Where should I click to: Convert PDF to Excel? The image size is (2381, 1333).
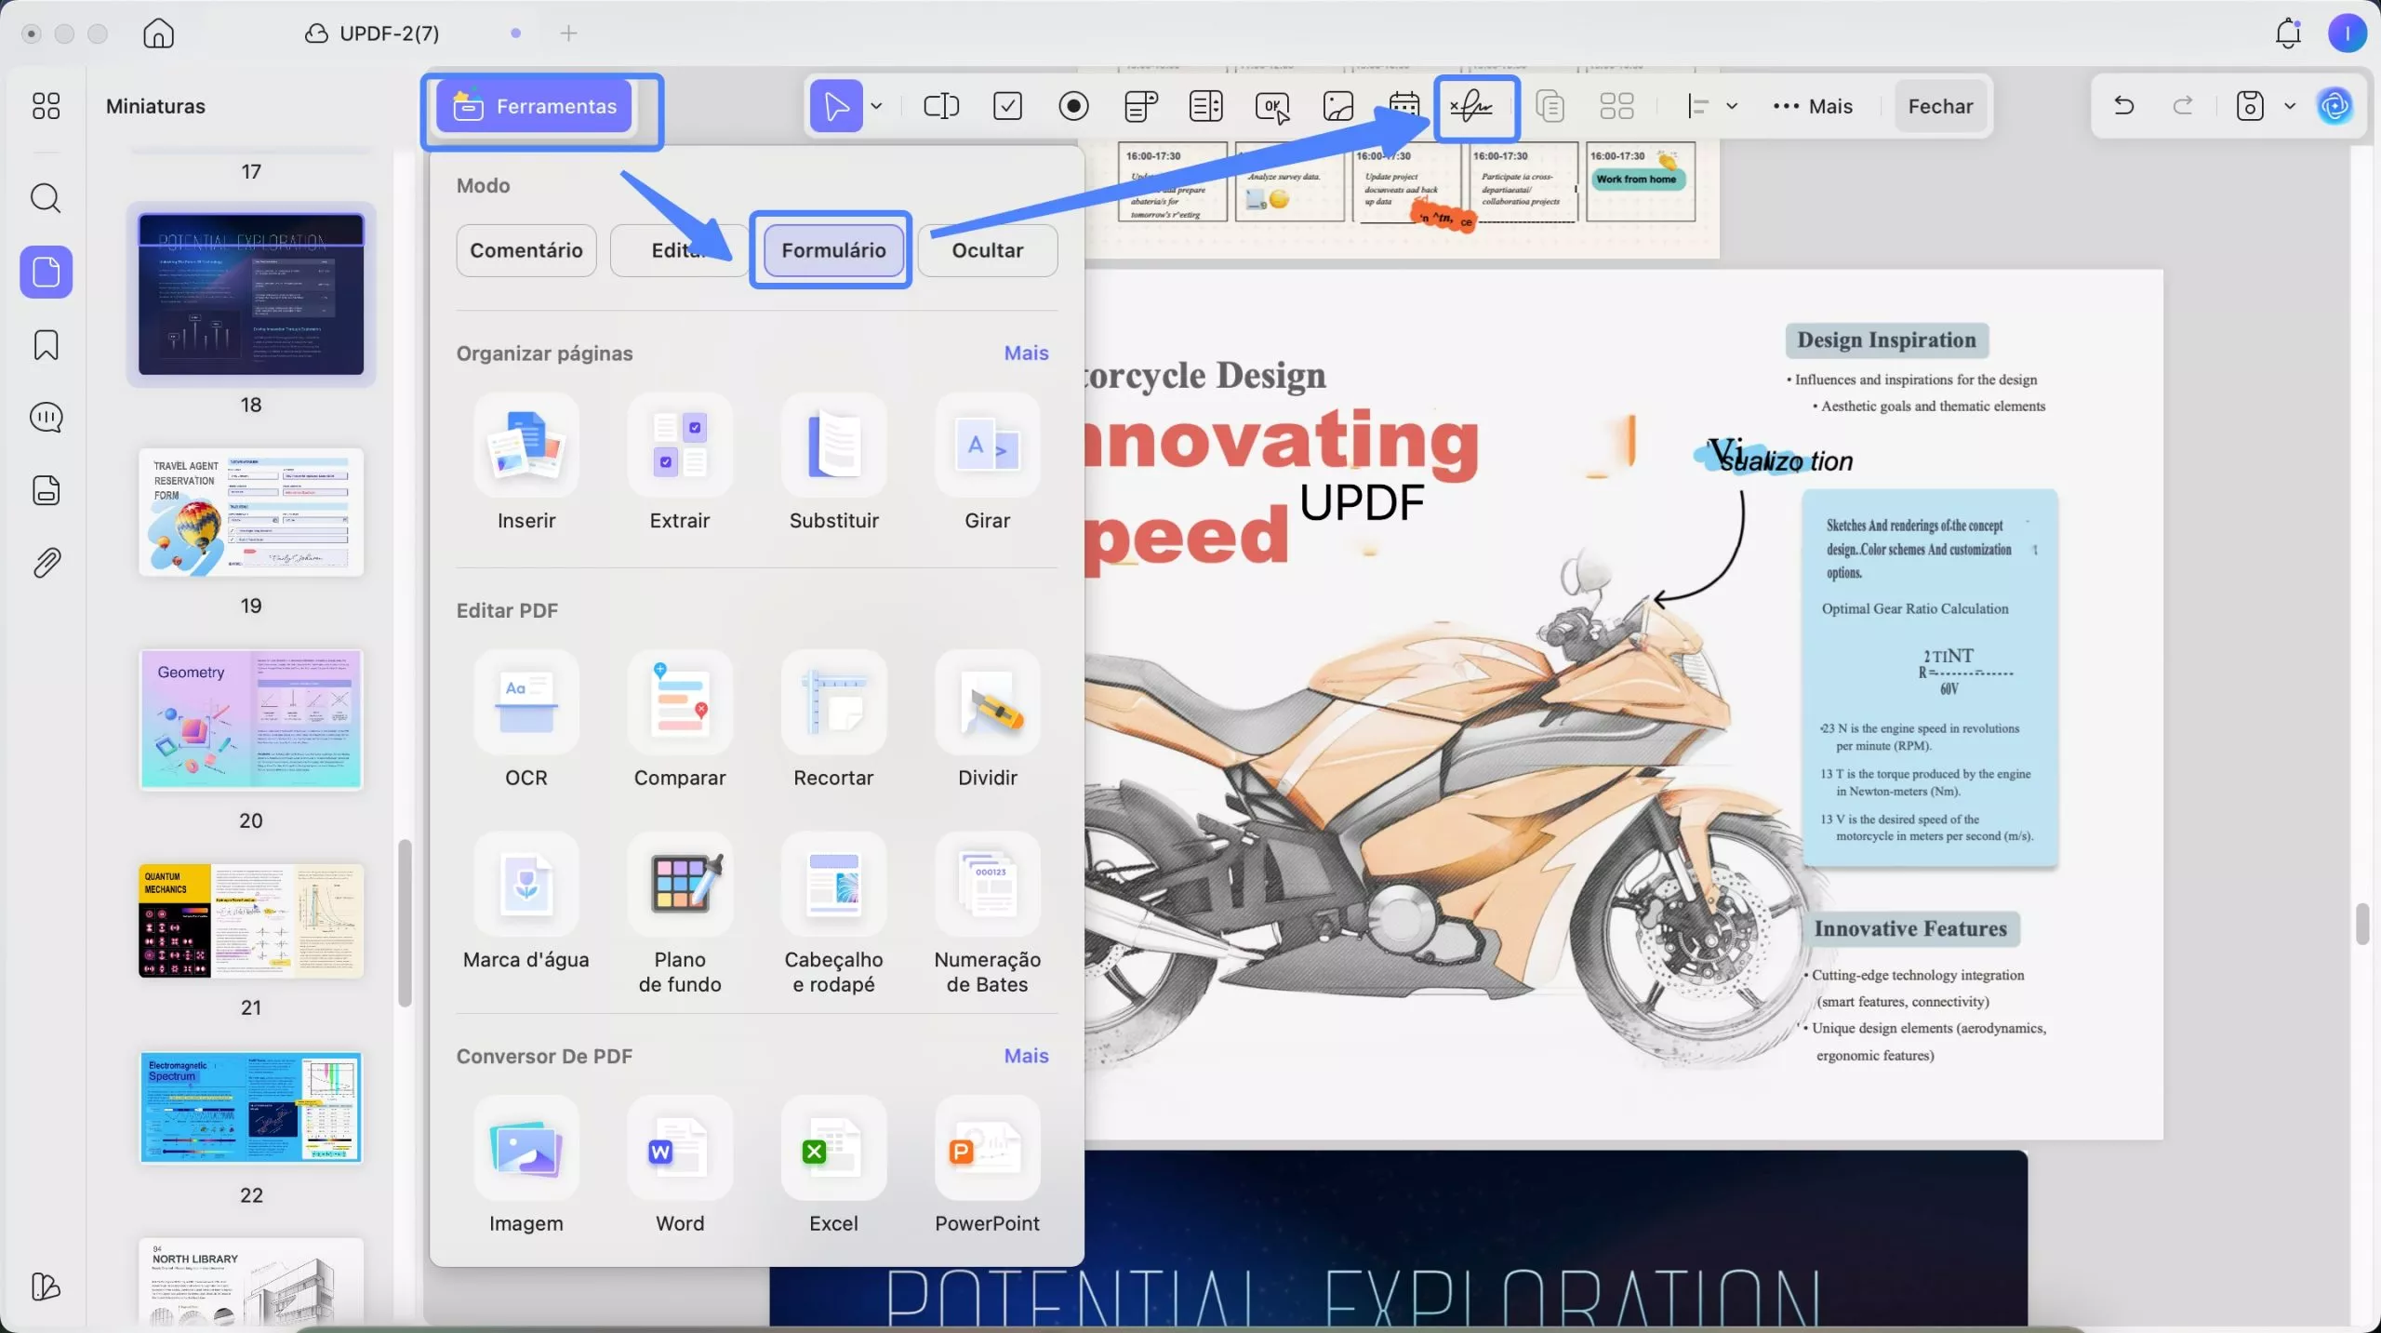pos(833,1166)
